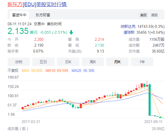Click the volume scale 28.08亿

[158, 129]
